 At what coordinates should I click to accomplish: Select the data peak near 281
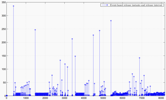(111, 21)
